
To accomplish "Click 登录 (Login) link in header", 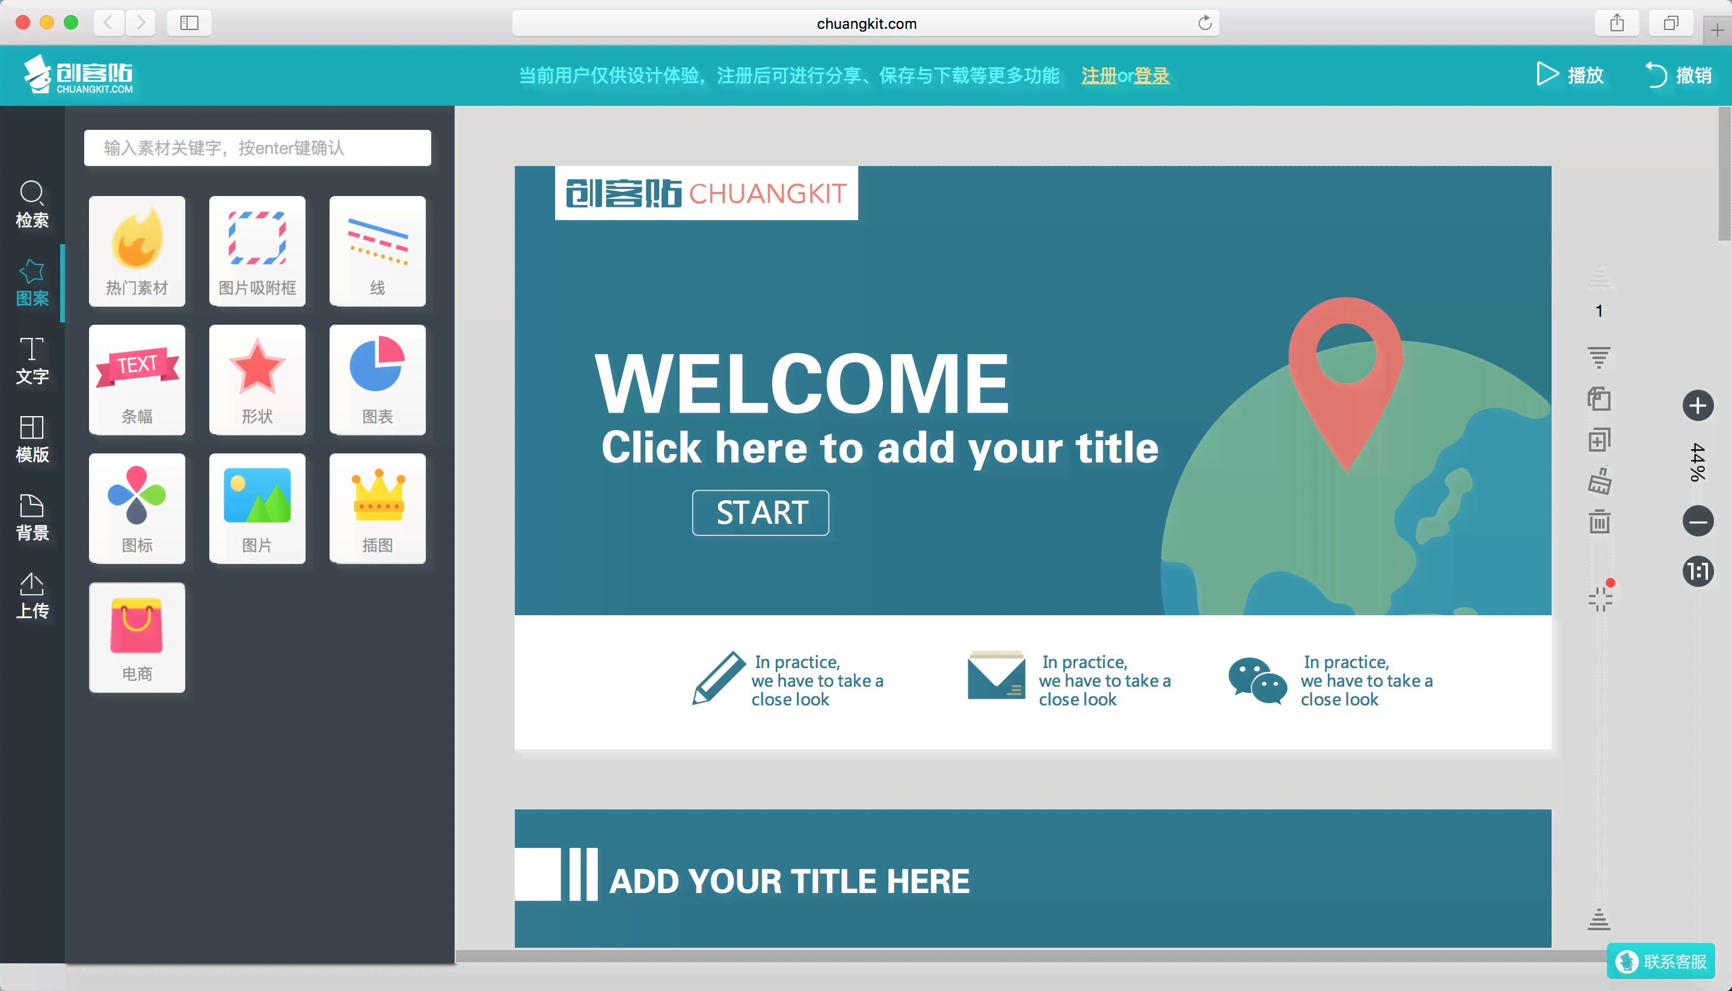I will [x=1152, y=75].
